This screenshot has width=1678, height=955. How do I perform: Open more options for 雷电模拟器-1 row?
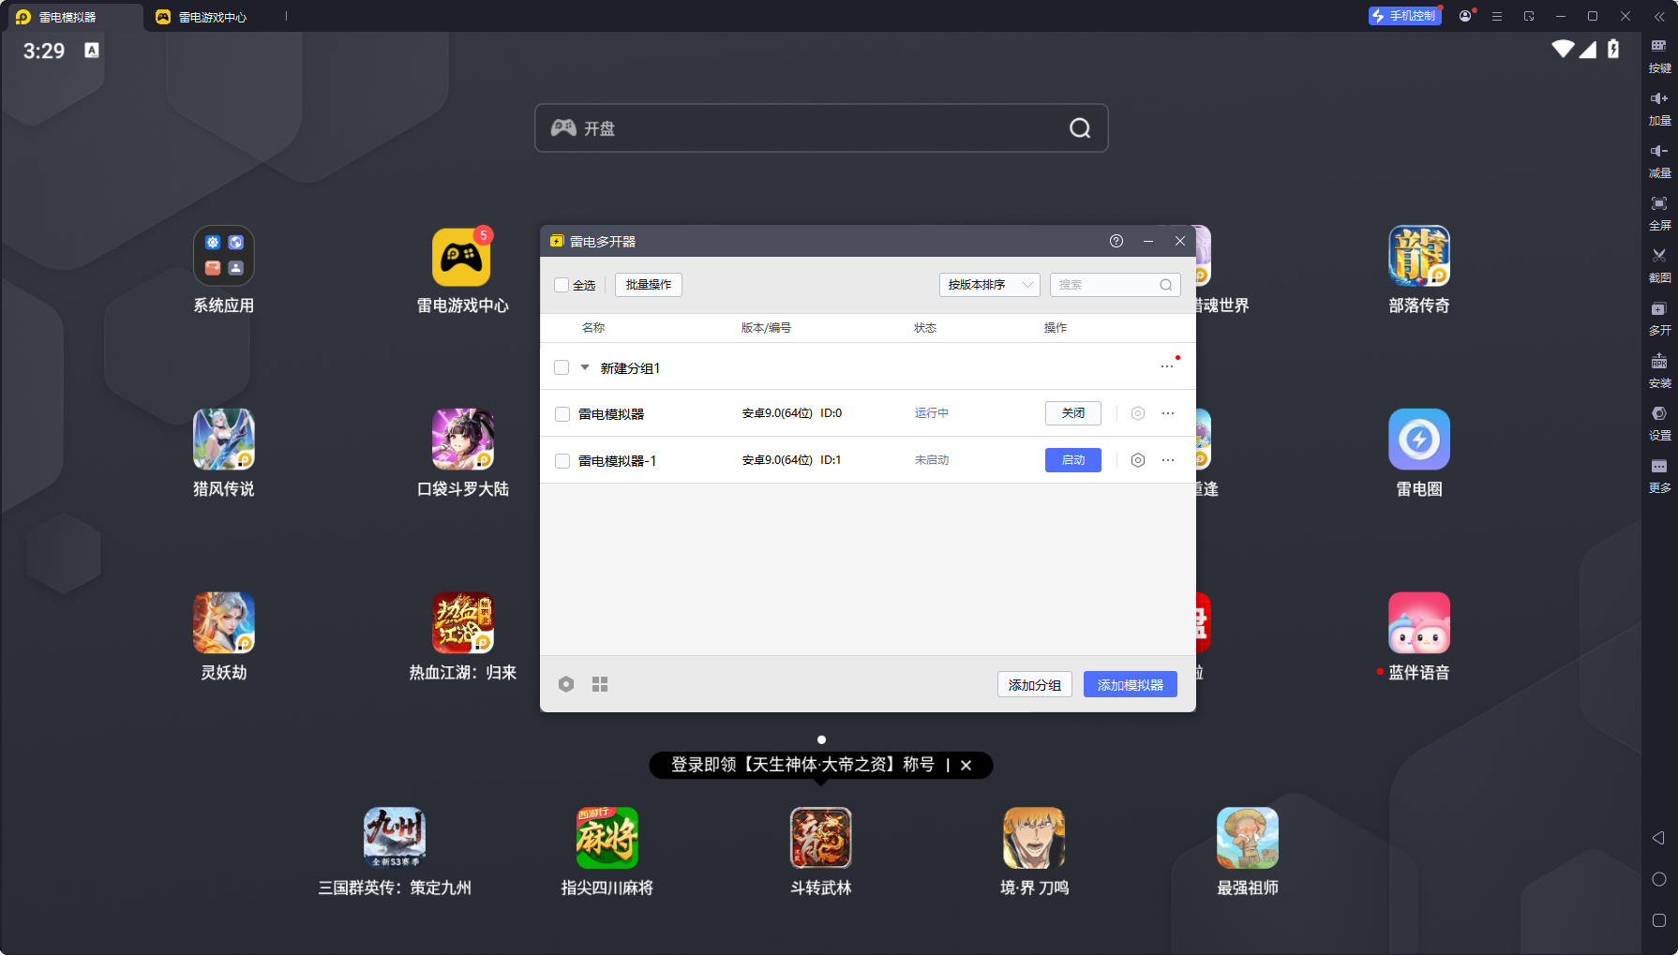point(1168,460)
